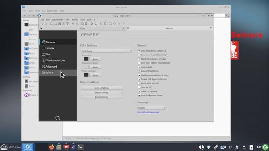This screenshot has height=151, width=269.
Task: Close the 12.jpg tab
Action: 124,28
